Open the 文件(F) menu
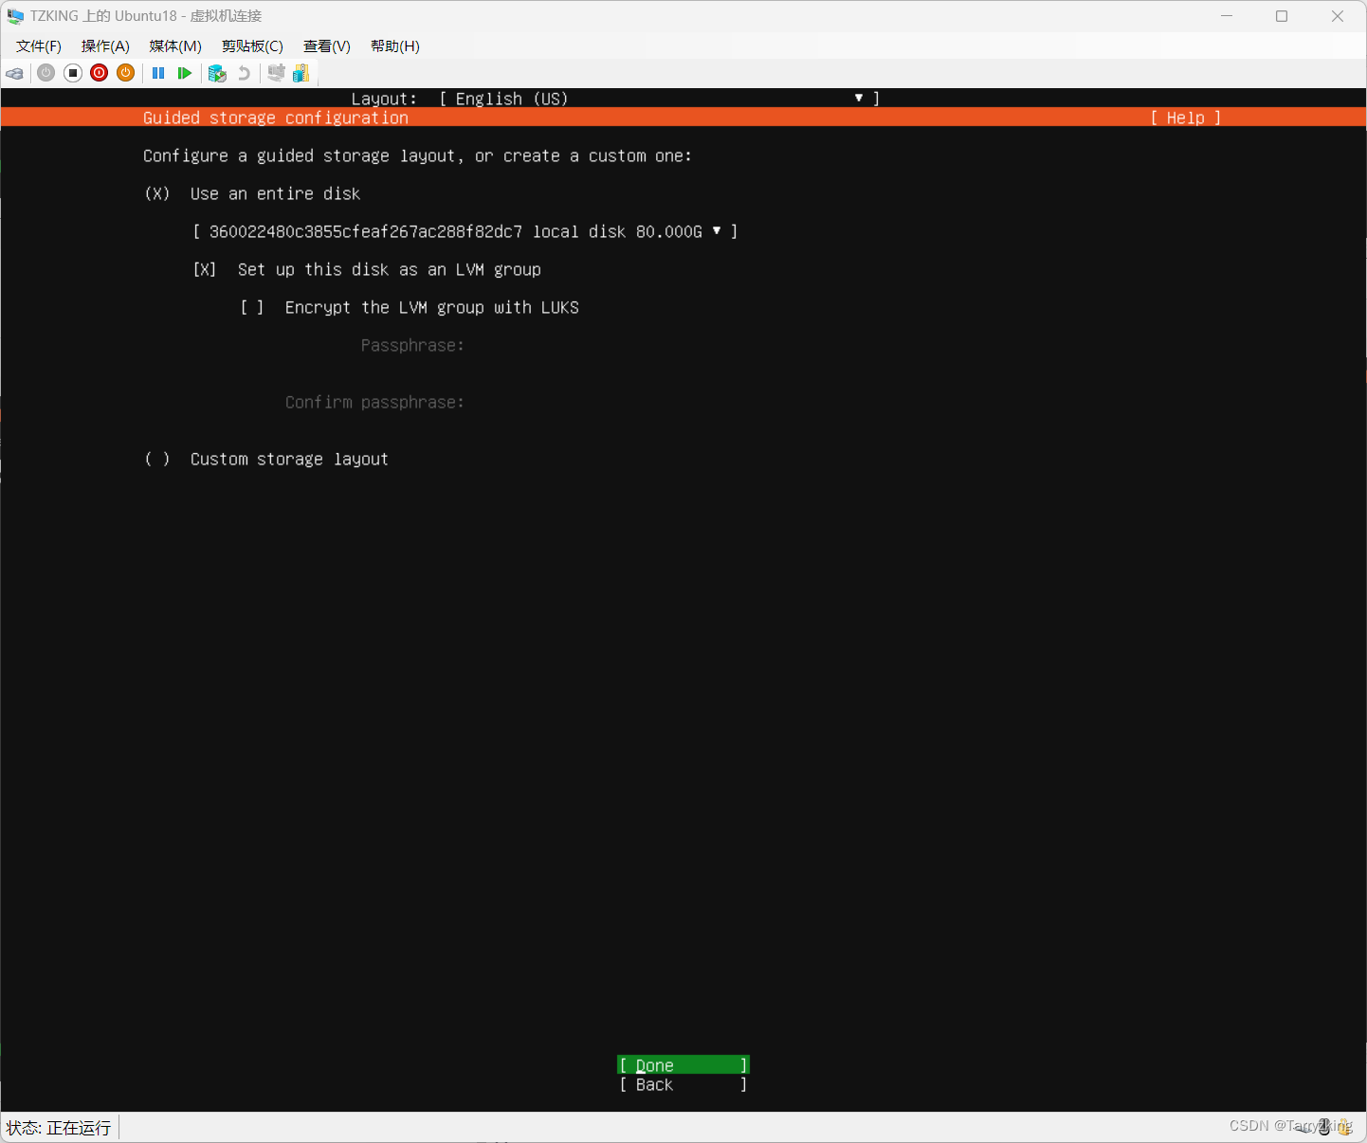1367x1143 pixels. pyautogui.click(x=39, y=46)
